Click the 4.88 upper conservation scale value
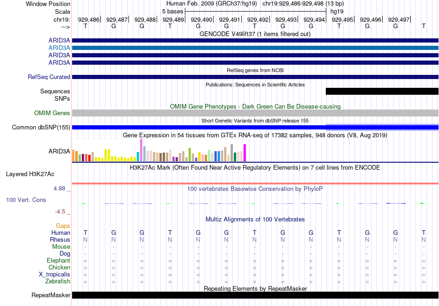439x306 pixels. coord(59,189)
